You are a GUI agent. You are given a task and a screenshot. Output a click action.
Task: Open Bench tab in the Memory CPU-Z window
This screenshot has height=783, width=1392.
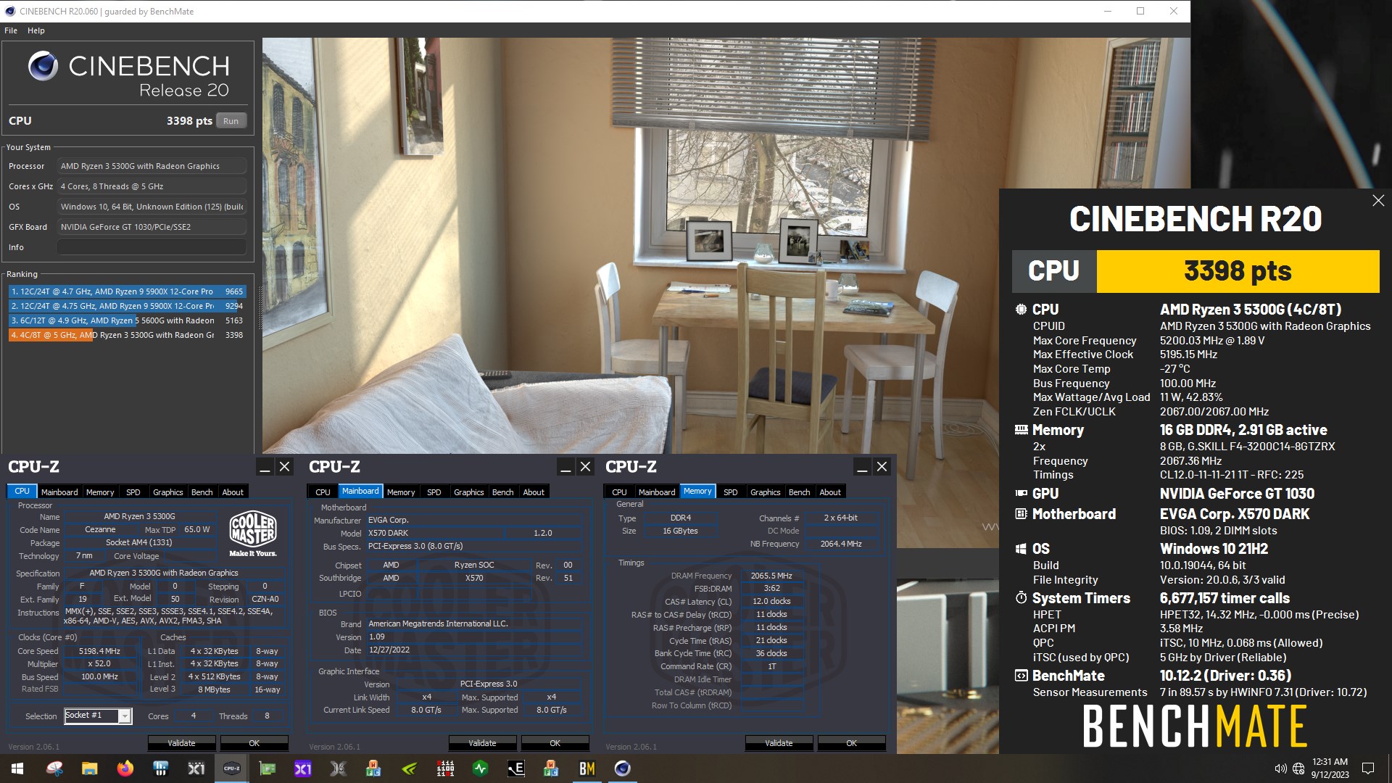(800, 492)
